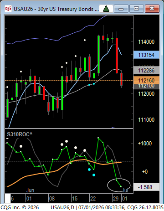
Task: Click the 22 date marker on time axis
Action: tap(93, 199)
